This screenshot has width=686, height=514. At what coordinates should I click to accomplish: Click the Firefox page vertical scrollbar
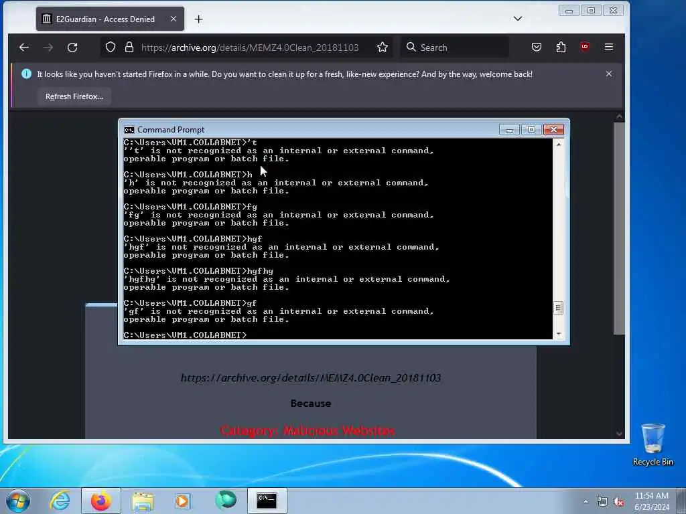(618, 228)
